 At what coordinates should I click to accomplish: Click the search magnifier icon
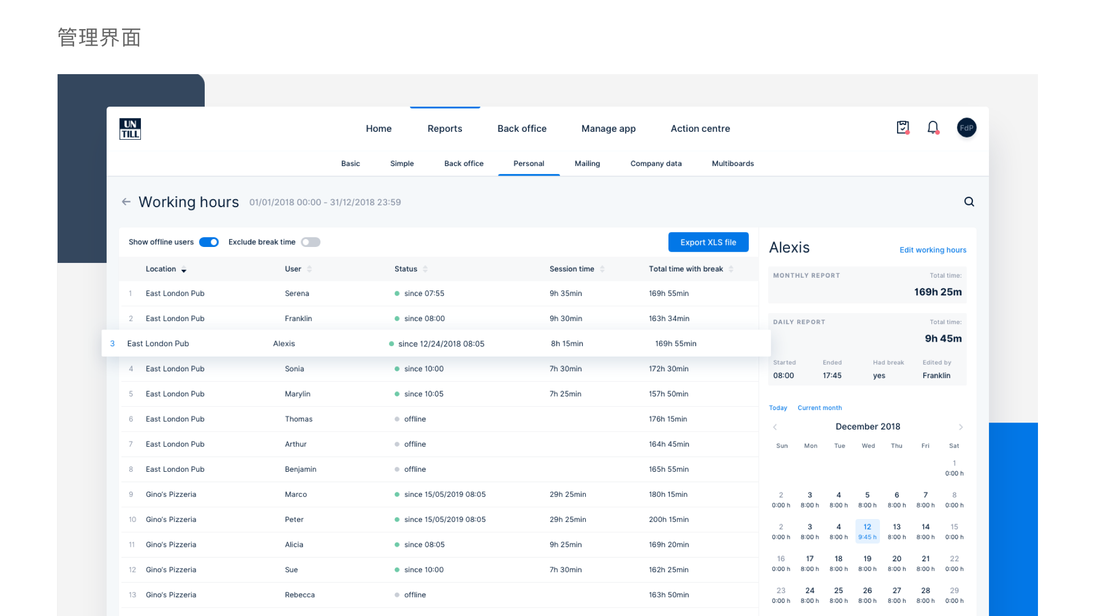point(969,201)
